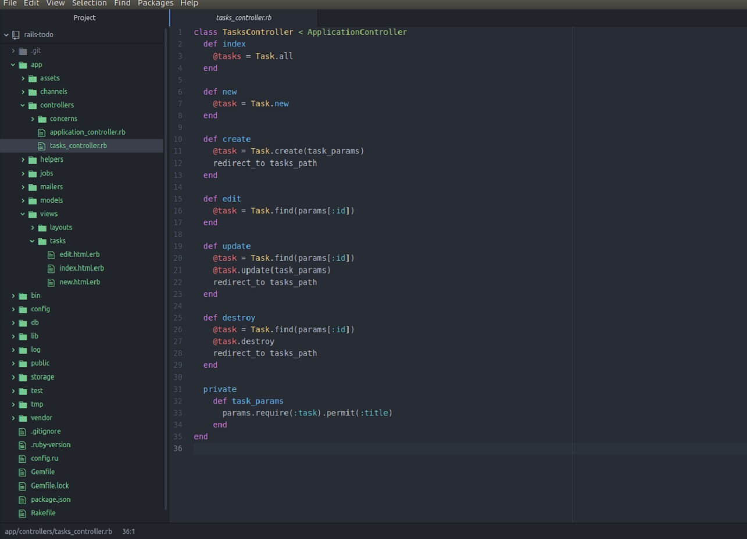Click the rails-todo project repo icon
This screenshot has height=539, width=747.
[16, 35]
